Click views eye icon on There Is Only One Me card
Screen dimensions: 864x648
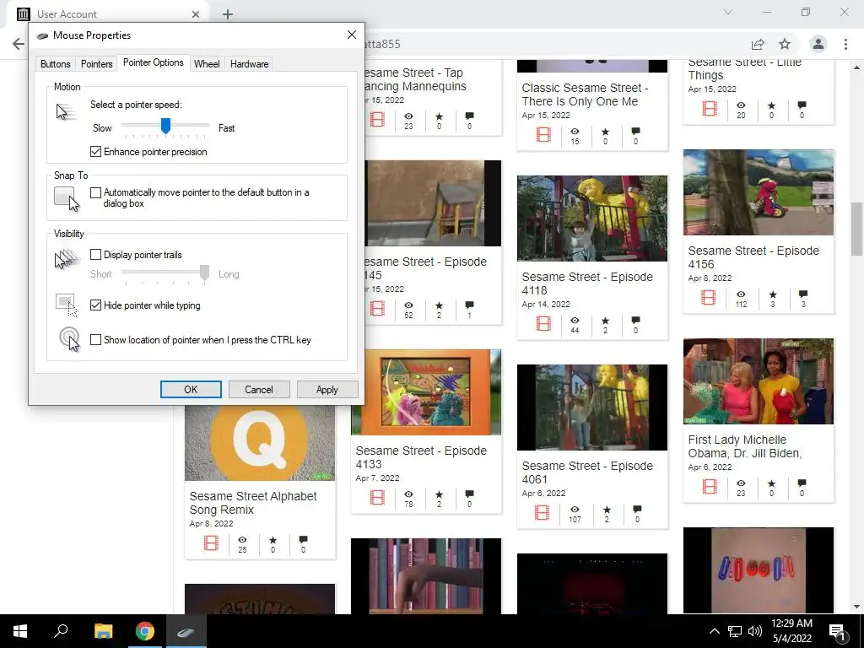click(575, 132)
